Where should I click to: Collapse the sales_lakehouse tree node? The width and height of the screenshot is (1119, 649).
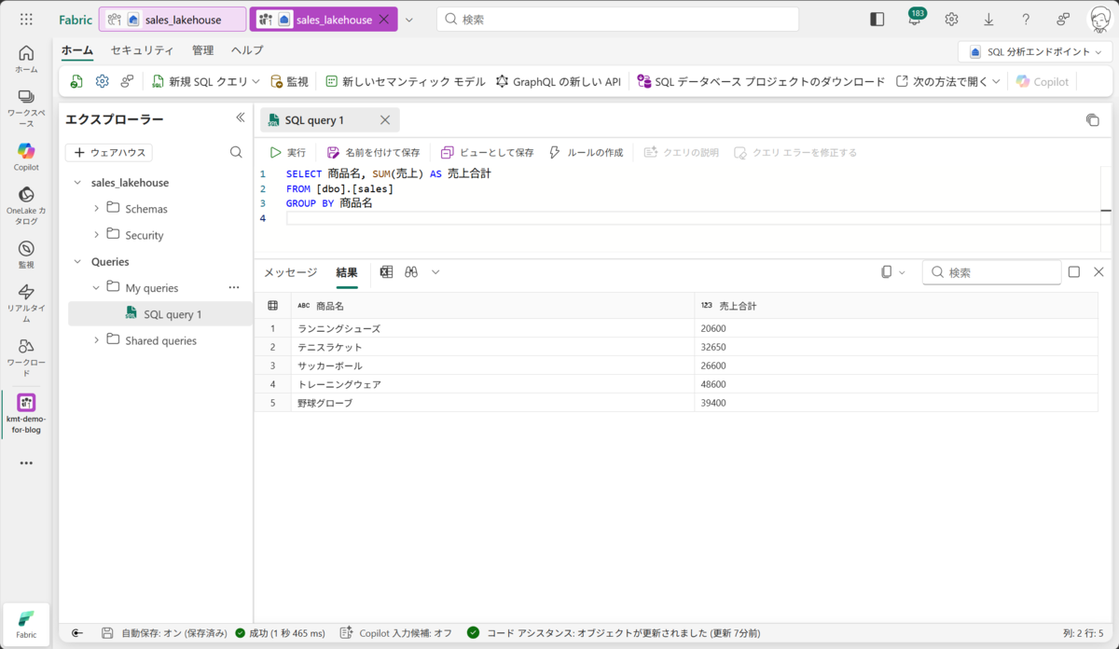click(x=77, y=183)
